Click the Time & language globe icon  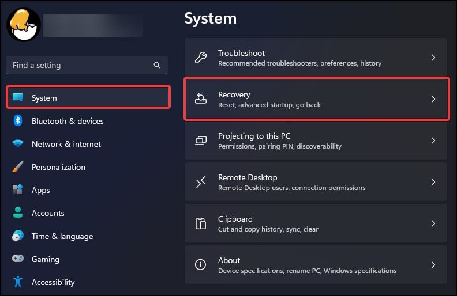18,236
